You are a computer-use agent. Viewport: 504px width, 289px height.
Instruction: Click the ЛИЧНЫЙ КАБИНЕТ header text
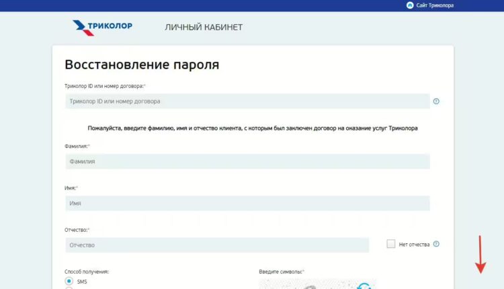click(204, 28)
